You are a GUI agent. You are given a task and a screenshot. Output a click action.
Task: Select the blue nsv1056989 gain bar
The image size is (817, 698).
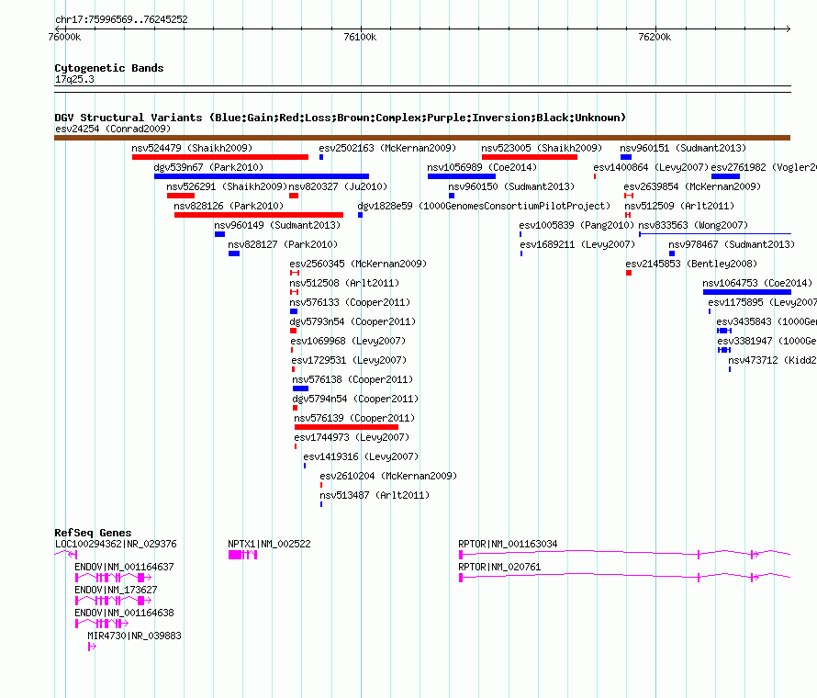462,176
